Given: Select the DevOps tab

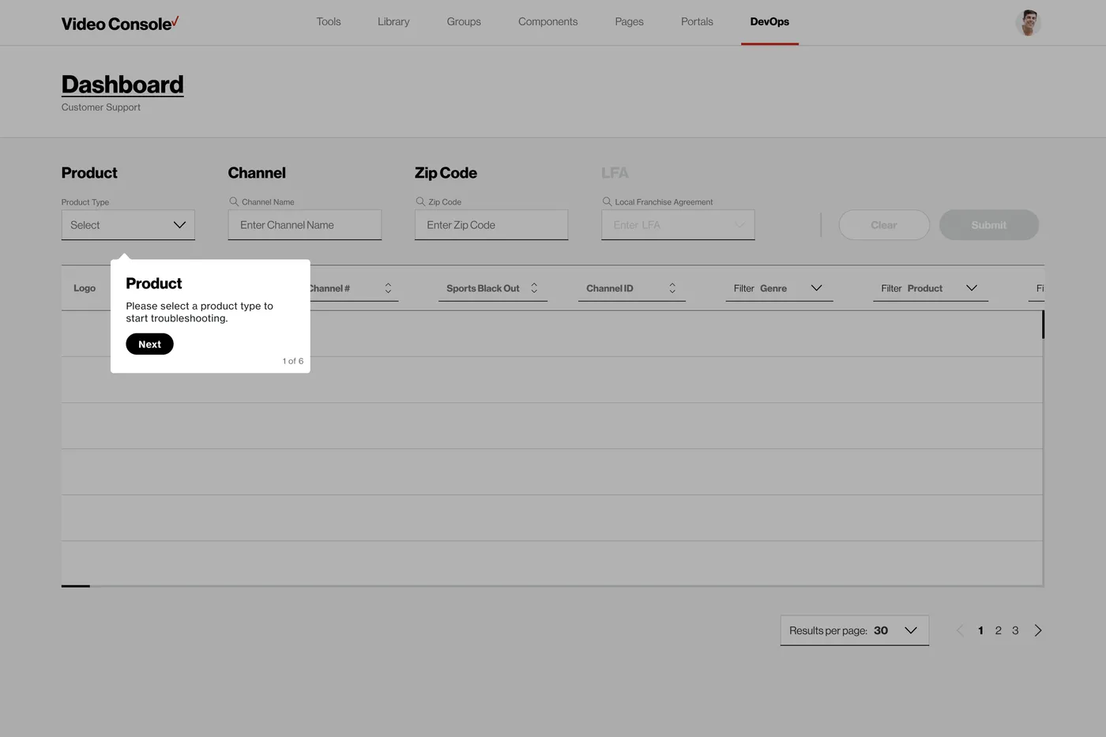Looking at the screenshot, I should pos(769,22).
